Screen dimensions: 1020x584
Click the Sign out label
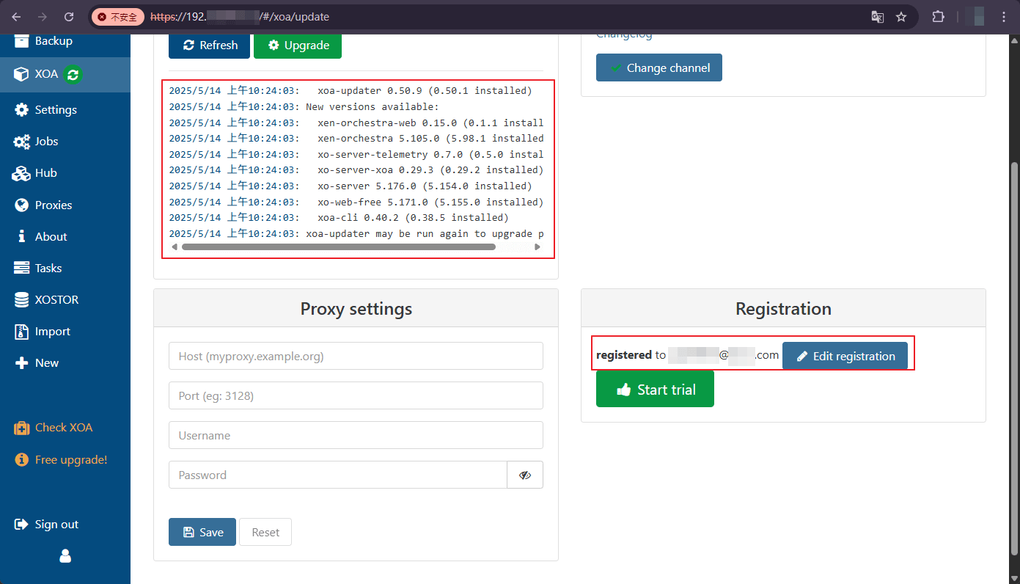pos(56,524)
